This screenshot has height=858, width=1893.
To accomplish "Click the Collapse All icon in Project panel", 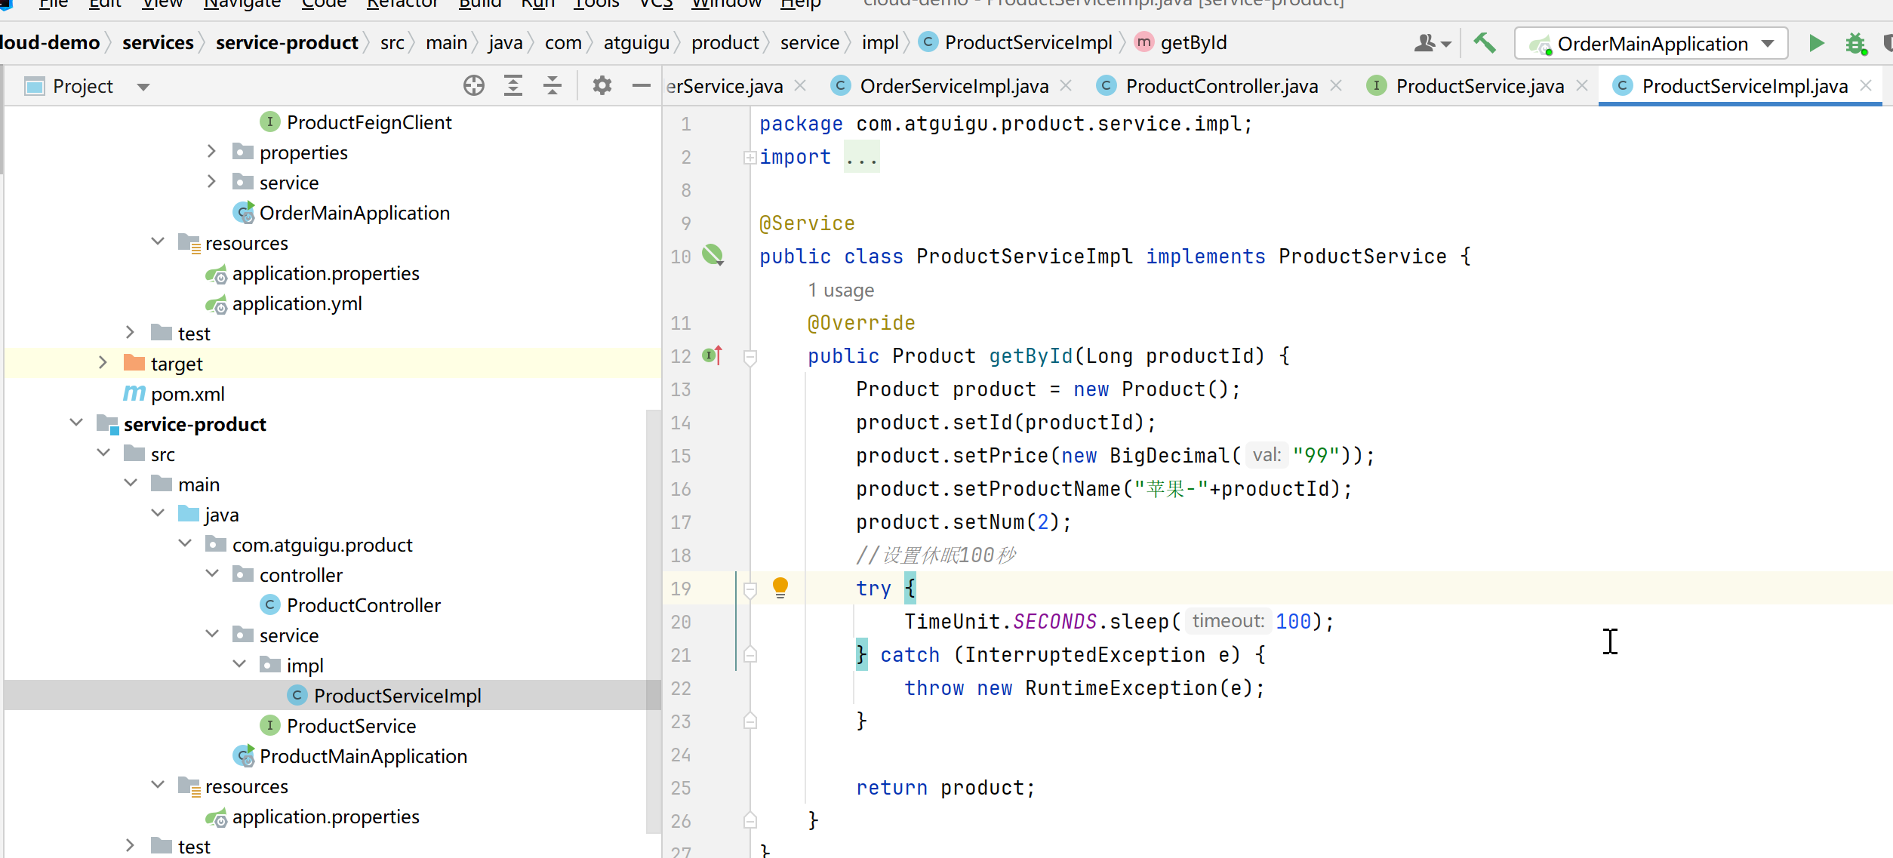I will pyautogui.click(x=553, y=86).
